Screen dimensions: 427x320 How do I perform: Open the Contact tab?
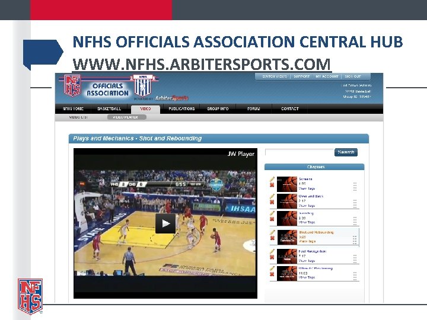290,108
